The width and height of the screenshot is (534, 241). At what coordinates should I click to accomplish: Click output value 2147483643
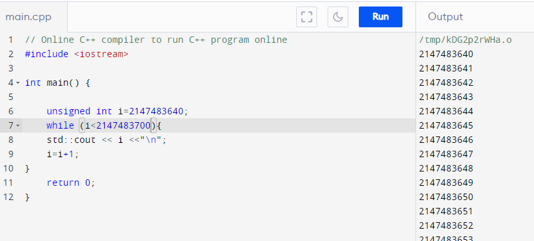(446, 97)
